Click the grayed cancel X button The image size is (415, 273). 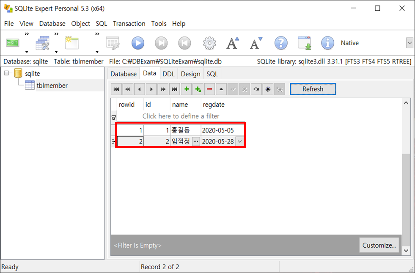(245, 89)
